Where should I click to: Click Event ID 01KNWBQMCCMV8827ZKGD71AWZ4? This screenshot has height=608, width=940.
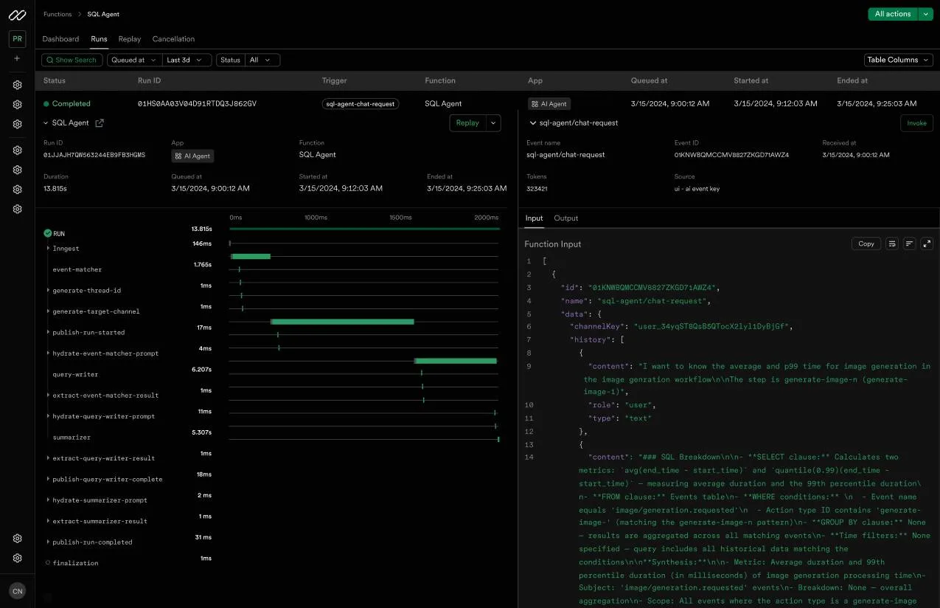point(731,155)
